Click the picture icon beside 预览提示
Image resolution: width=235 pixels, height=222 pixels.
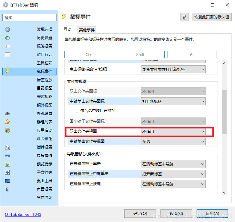[7, 164]
